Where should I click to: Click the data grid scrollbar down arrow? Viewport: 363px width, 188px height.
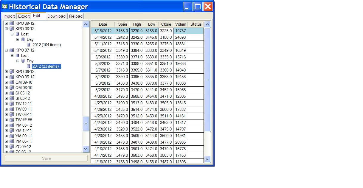click(x=207, y=159)
